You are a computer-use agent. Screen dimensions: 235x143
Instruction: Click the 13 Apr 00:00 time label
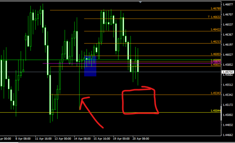[x=63, y=138]
